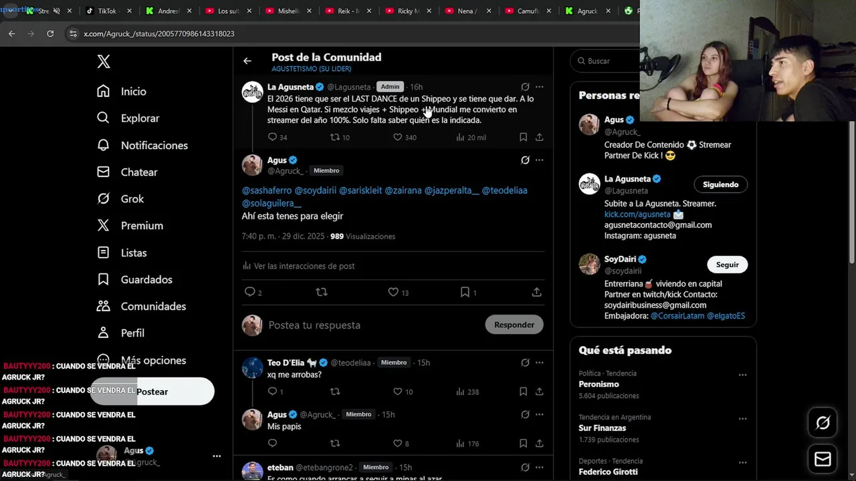Open more options on La Agusneta's post
The height and width of the screenshot is (481, 856).
540,87
